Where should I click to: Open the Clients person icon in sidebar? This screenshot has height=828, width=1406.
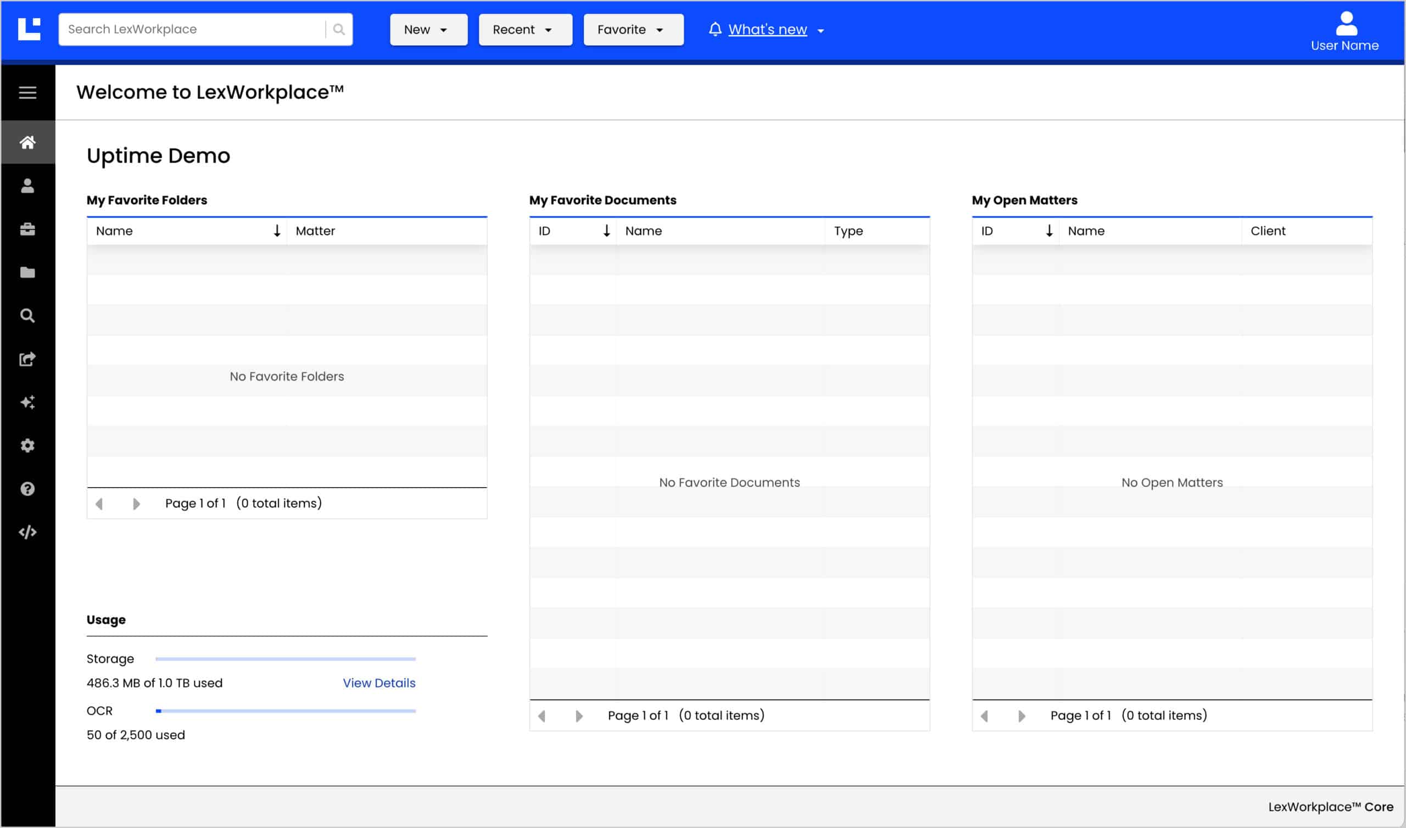(27, 186)
